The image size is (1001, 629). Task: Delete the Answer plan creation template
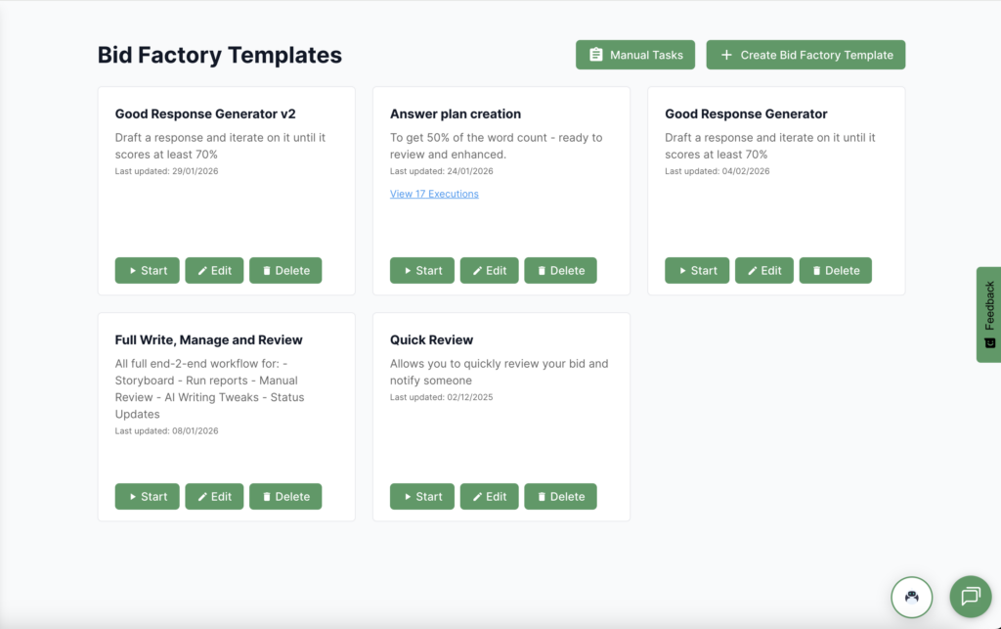click(560, 271)
